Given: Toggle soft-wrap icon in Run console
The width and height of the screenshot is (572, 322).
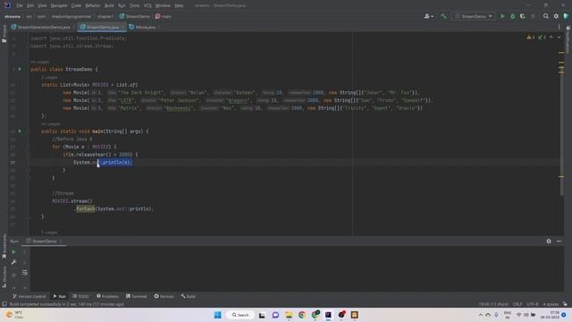Looking at the screenshot, I should (x=25, y=273).
